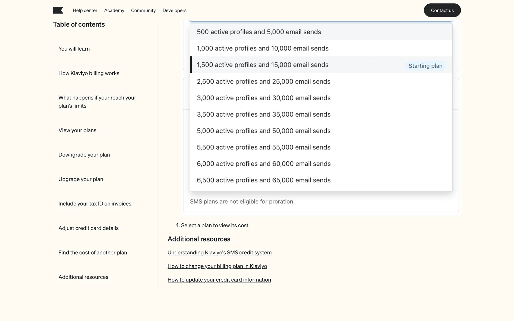Select 500 active profiles plan option
The width and height of the screenshot is (514, 321).
click(259, 32)
